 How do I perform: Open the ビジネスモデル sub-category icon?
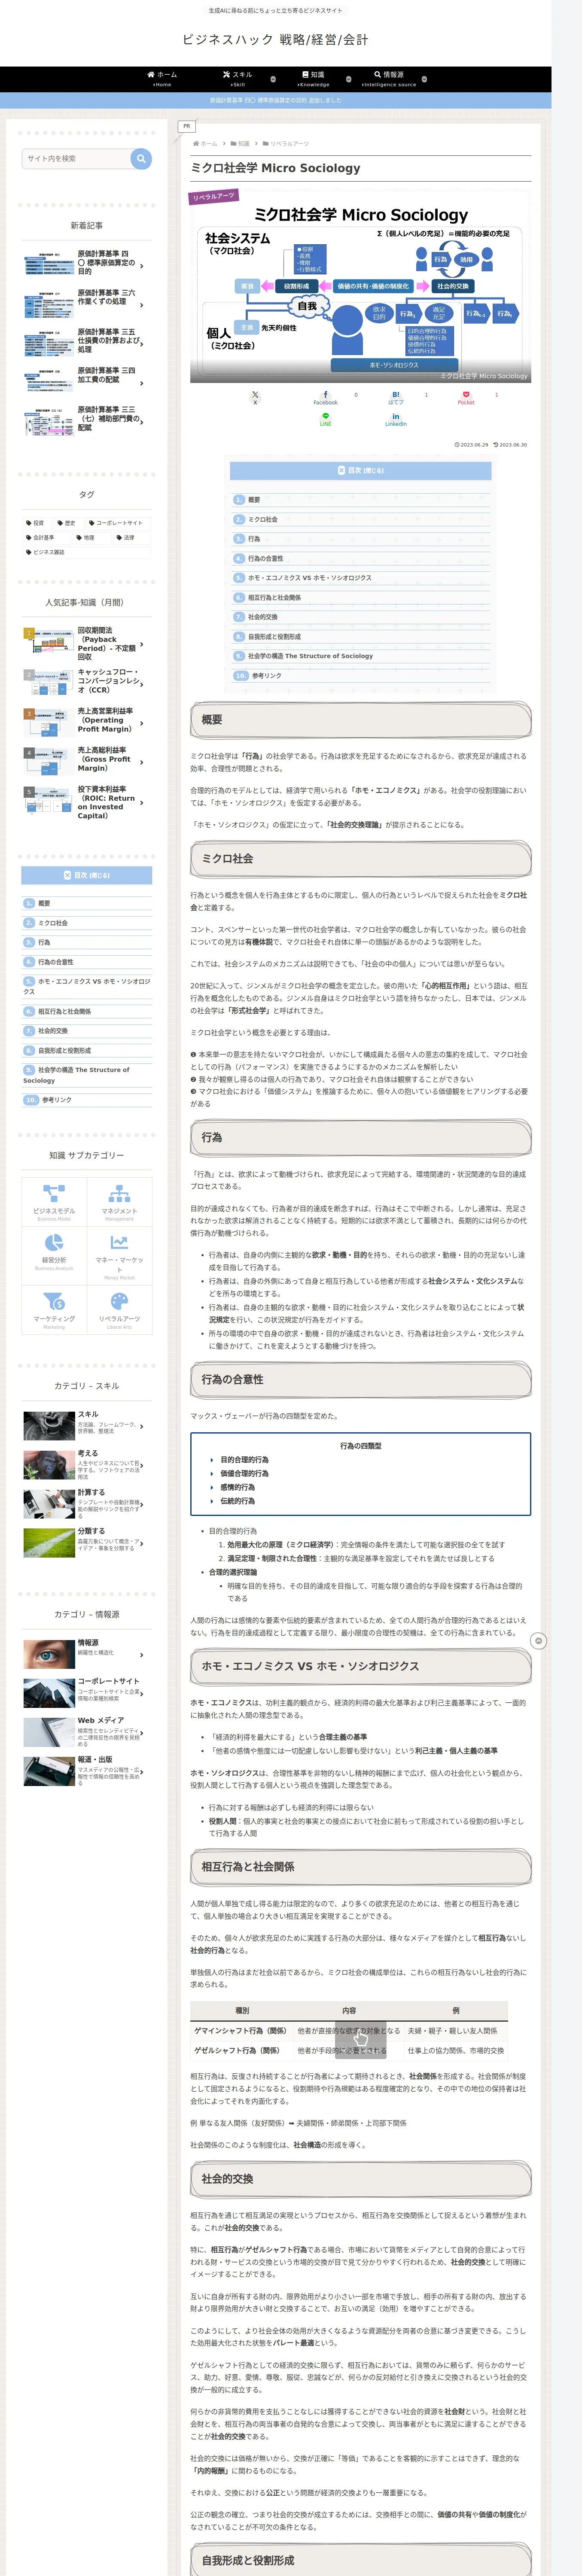[54, 1193]
